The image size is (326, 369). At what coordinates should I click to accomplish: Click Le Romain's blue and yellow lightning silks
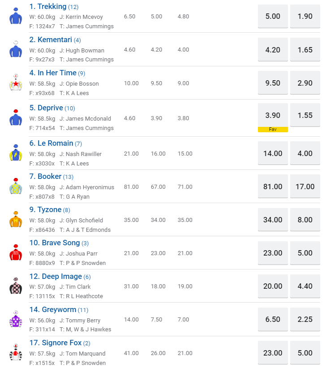pyautogui.click(x=16, y=153)
